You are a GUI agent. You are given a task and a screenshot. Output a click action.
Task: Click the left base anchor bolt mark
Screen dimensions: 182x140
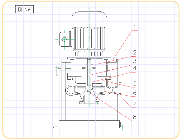click(56, 127)
